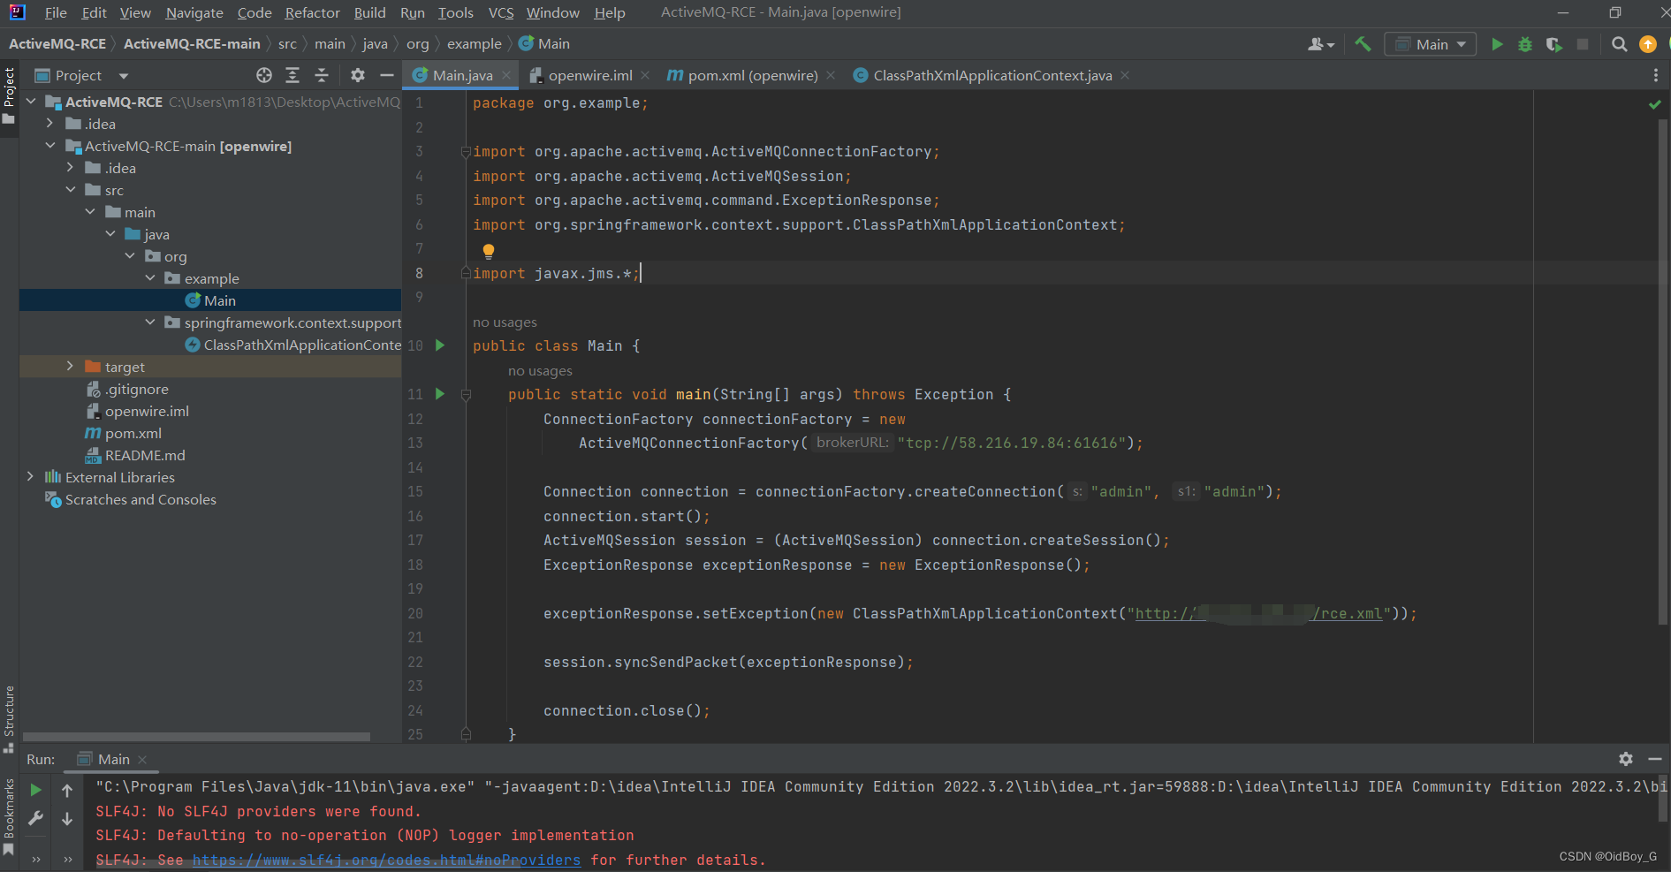Toggle import block folding at line 3
The width and height of the screenshot is (1671, 872).
point(466,152)
